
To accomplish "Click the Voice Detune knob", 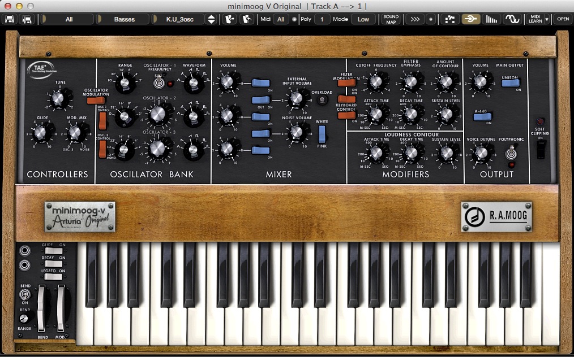I will point(481,153).
